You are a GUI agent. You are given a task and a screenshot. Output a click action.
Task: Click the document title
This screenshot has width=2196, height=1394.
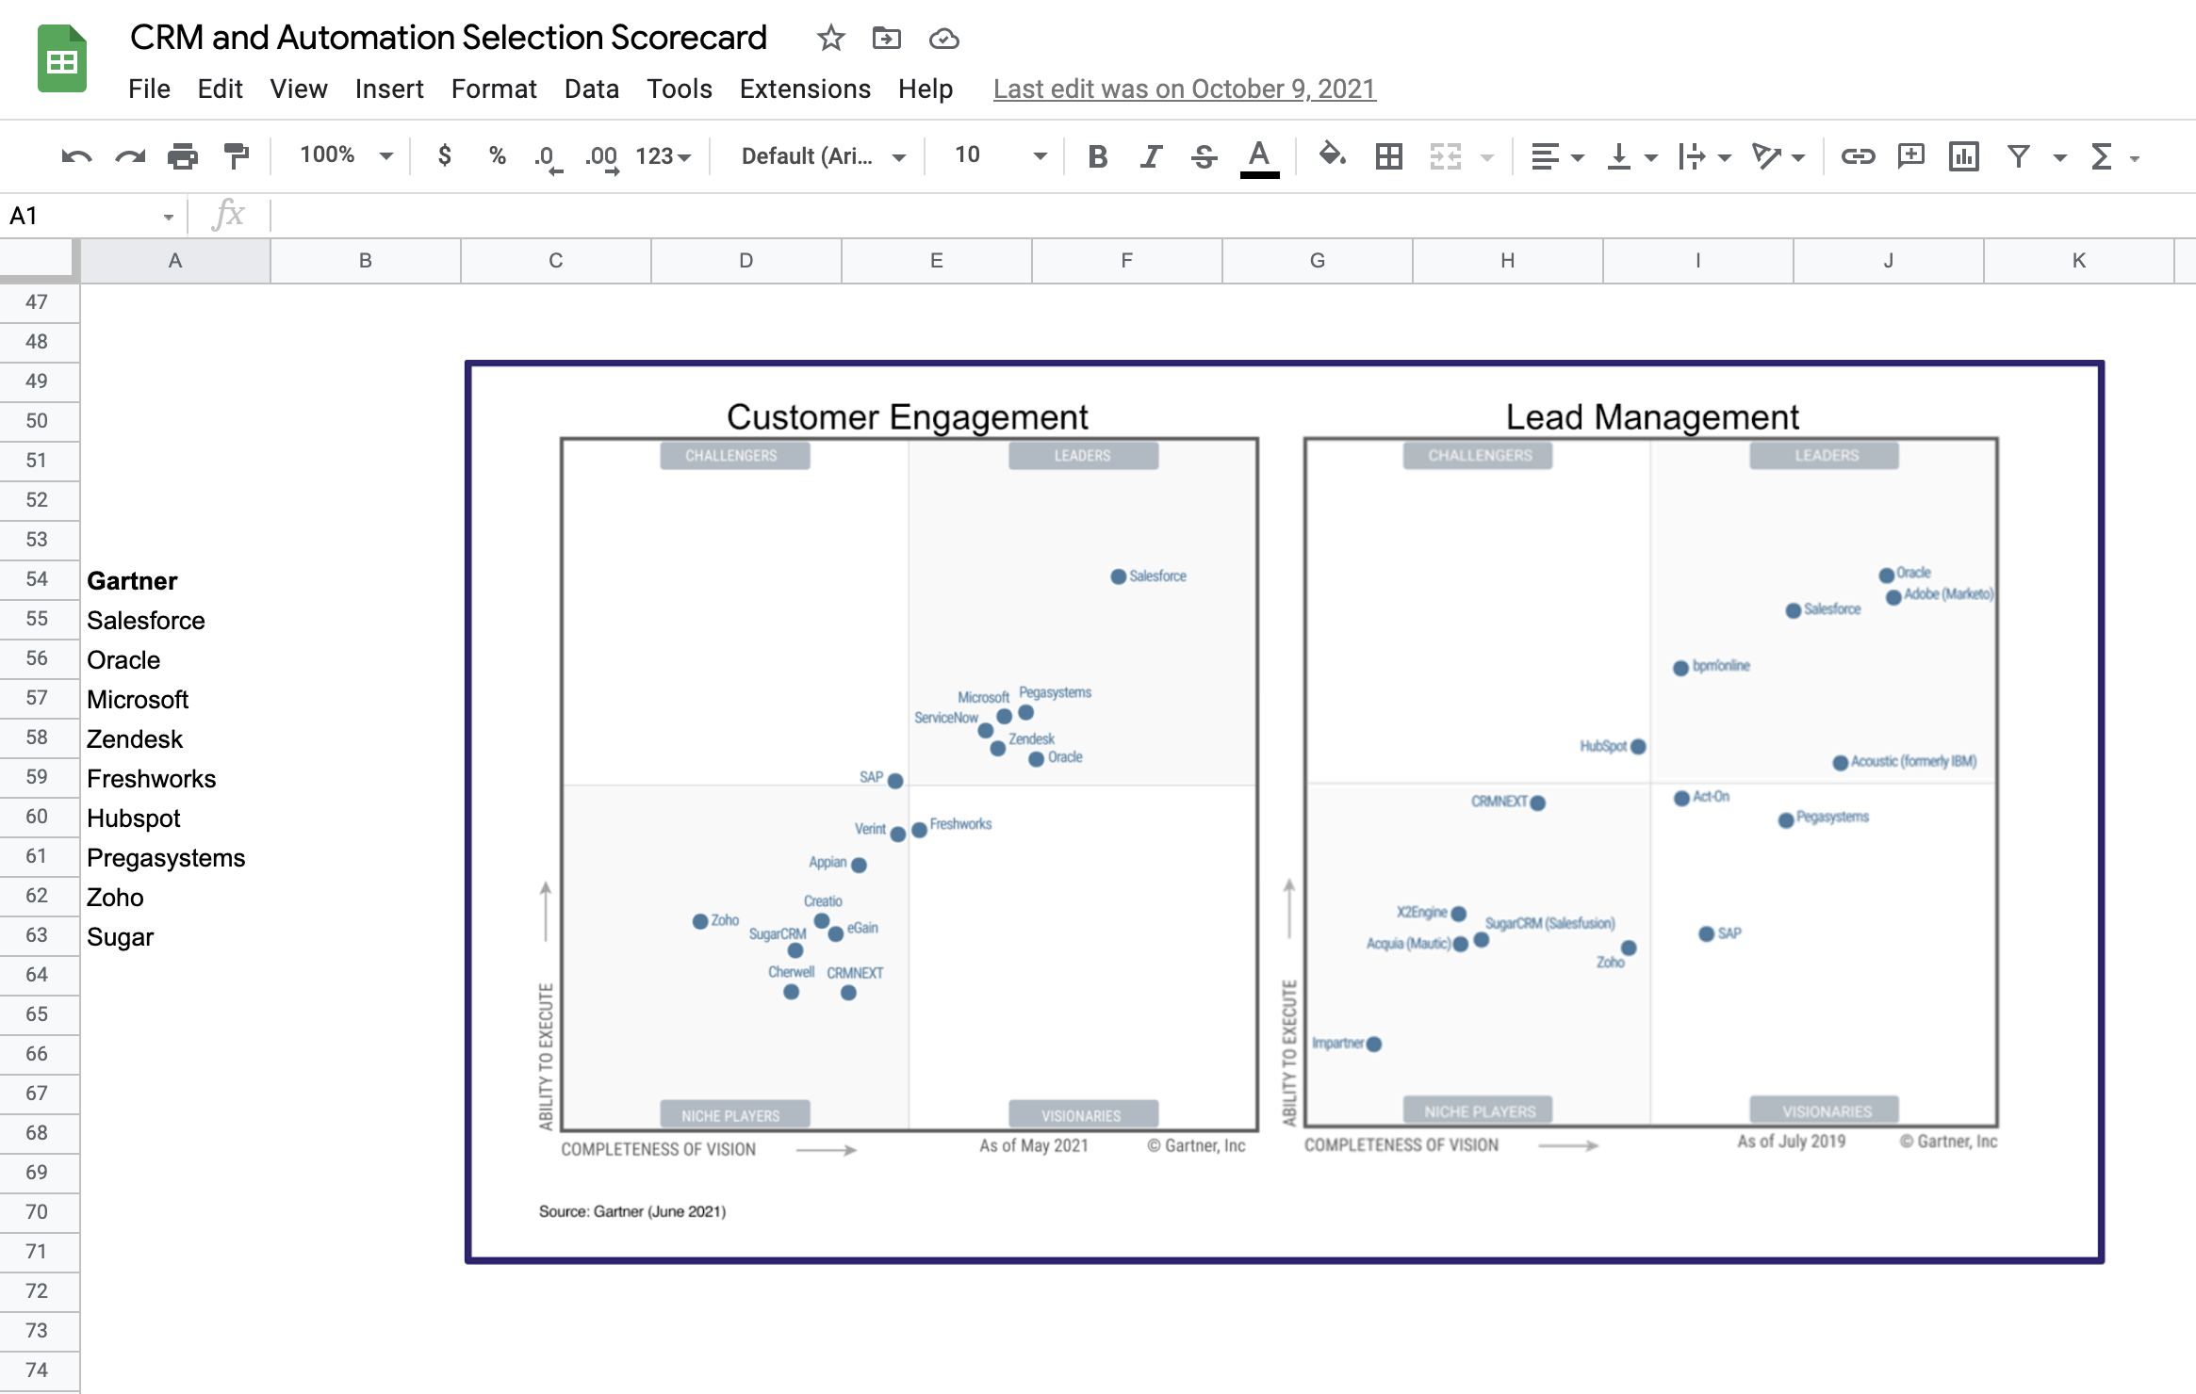[x=449, y=38]
